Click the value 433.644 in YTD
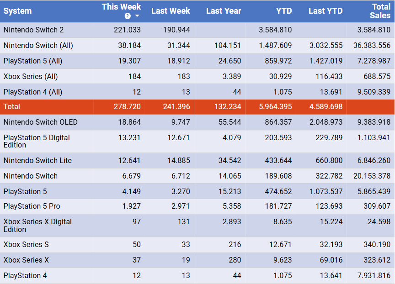 pos(278,160)
